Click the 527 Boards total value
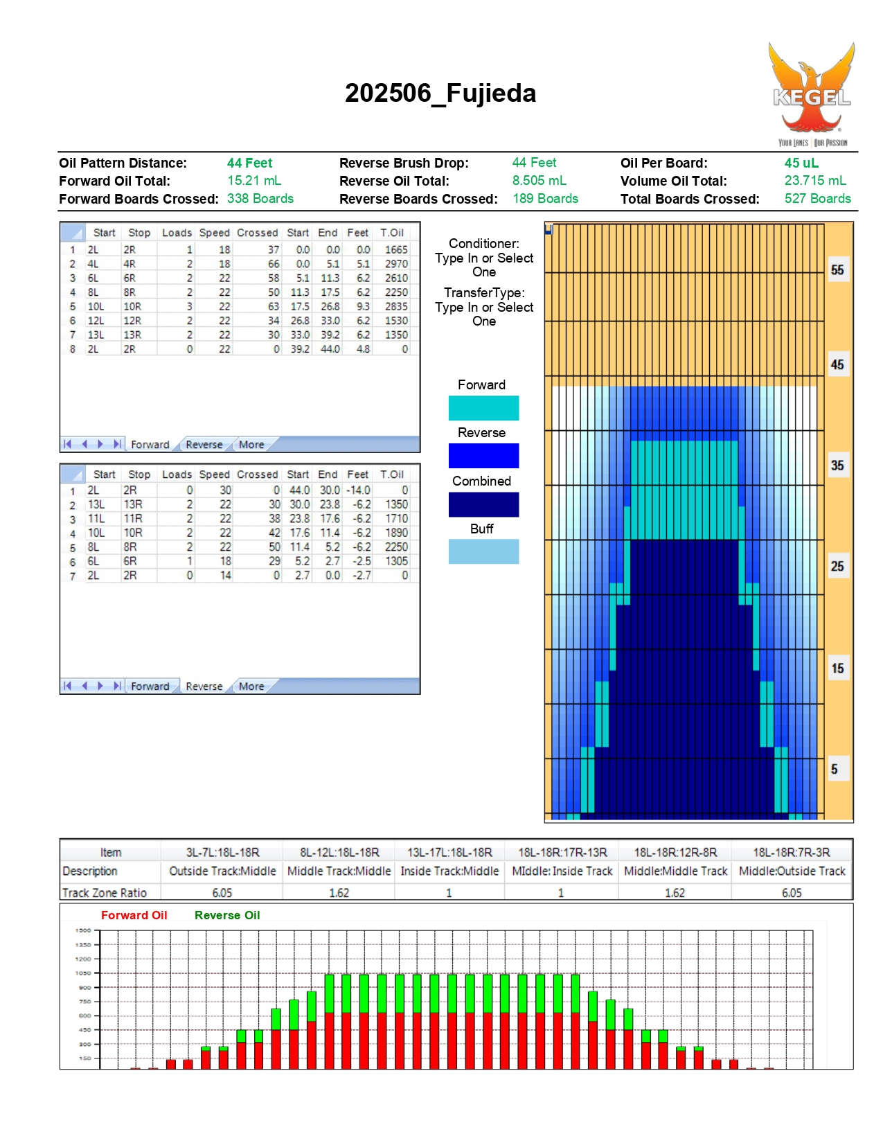The width and height of the screenshot is (883, 1143). click(817, 199)
